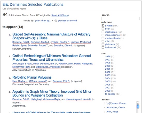Open Algorithmic Graph Minor Theory paper

(x=52, y=93)
